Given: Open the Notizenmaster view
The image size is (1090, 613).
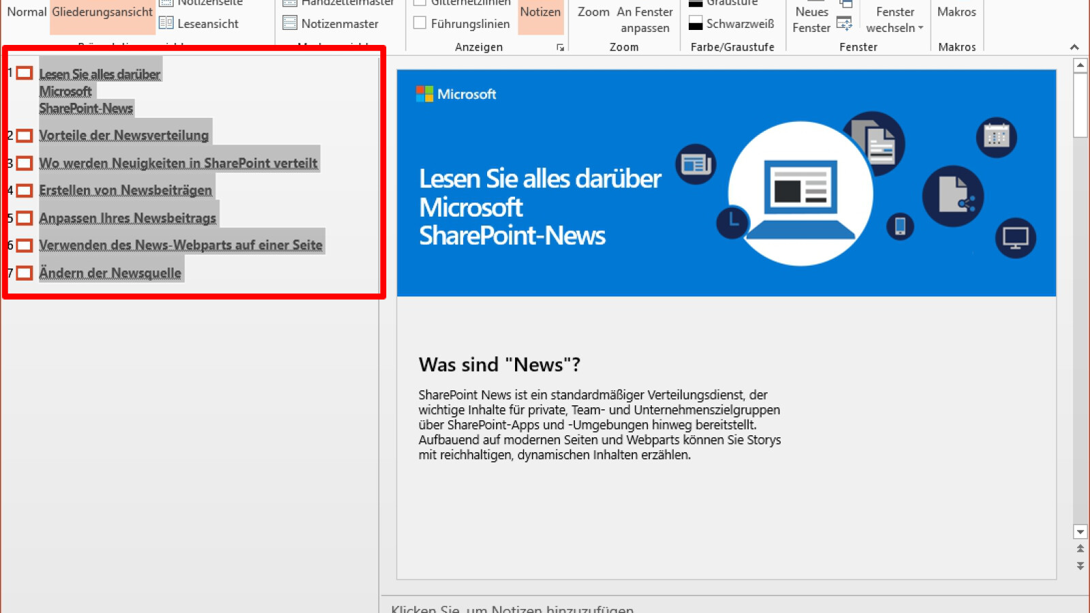Looking at the screenshot, I should pyautogui.click(x=331, y=24).
